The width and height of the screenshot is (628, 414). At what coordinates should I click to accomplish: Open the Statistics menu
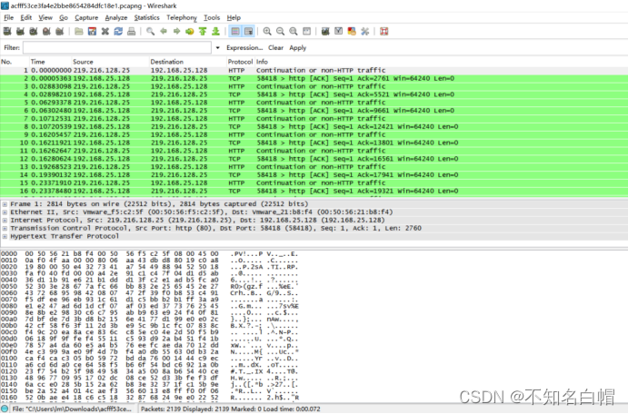pyautogui.click(x=146, y=17)
